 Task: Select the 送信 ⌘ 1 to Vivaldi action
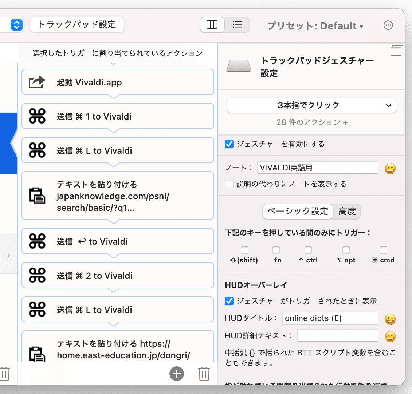point(118,116)
